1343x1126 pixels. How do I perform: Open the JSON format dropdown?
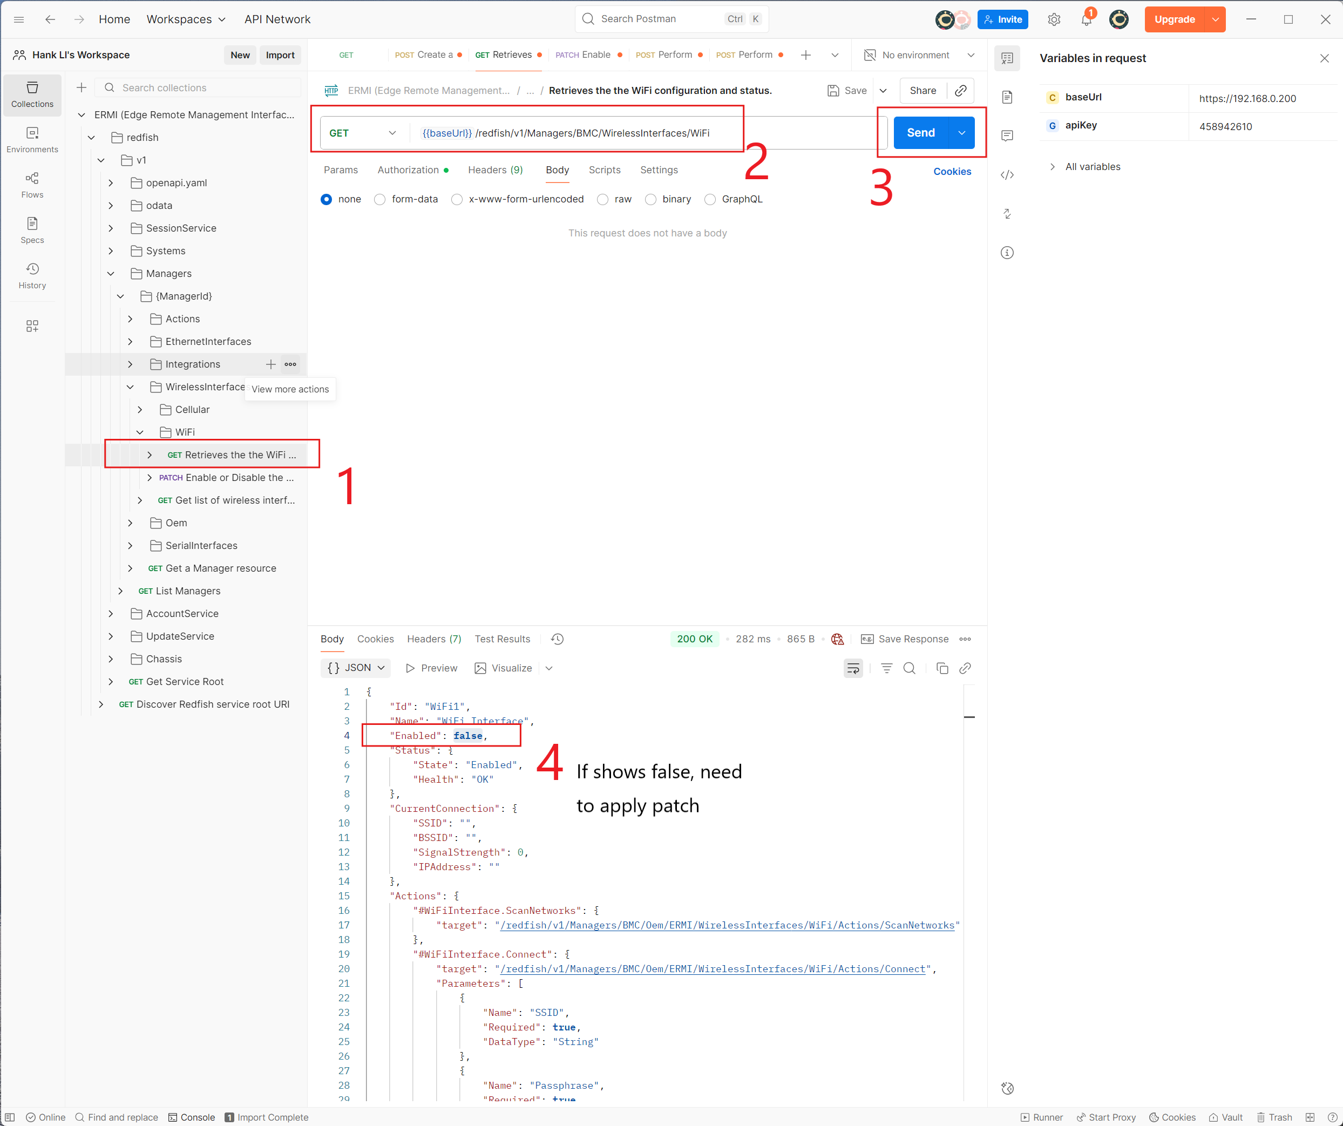click(356, 668)
